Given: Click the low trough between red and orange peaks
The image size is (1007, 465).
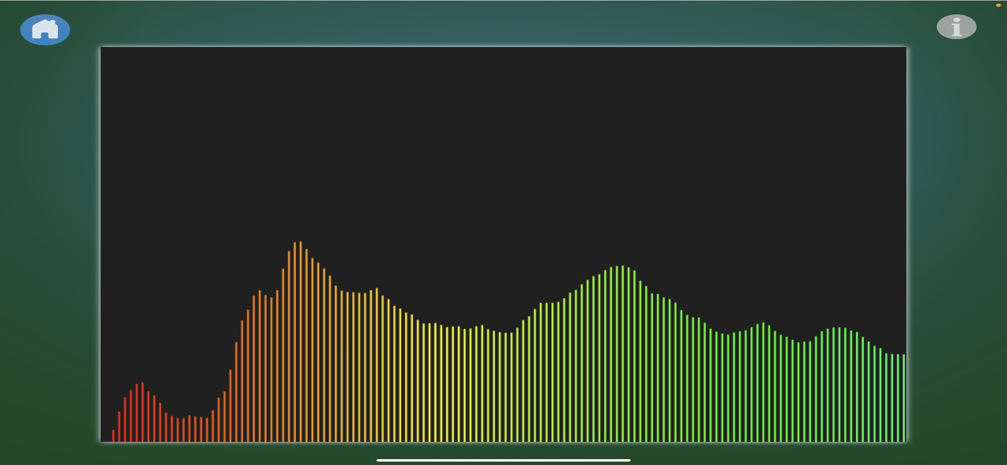Looking at the screenshot, I should point(183,430).
